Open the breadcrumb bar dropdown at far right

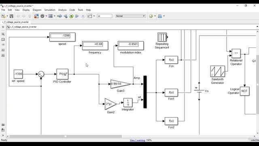257,27
